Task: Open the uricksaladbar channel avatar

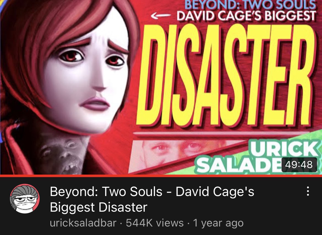Action: [25, 198]
